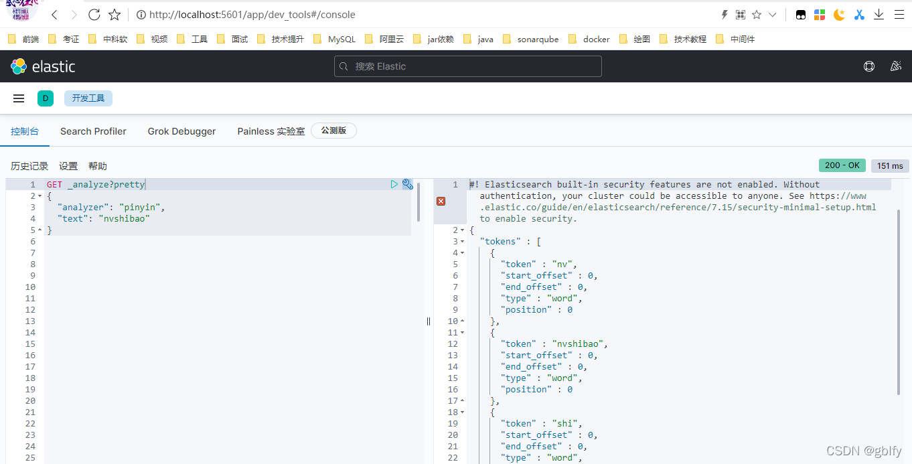
Task: Open the 中间件 bookmark folder
Action: coord(735,39)
